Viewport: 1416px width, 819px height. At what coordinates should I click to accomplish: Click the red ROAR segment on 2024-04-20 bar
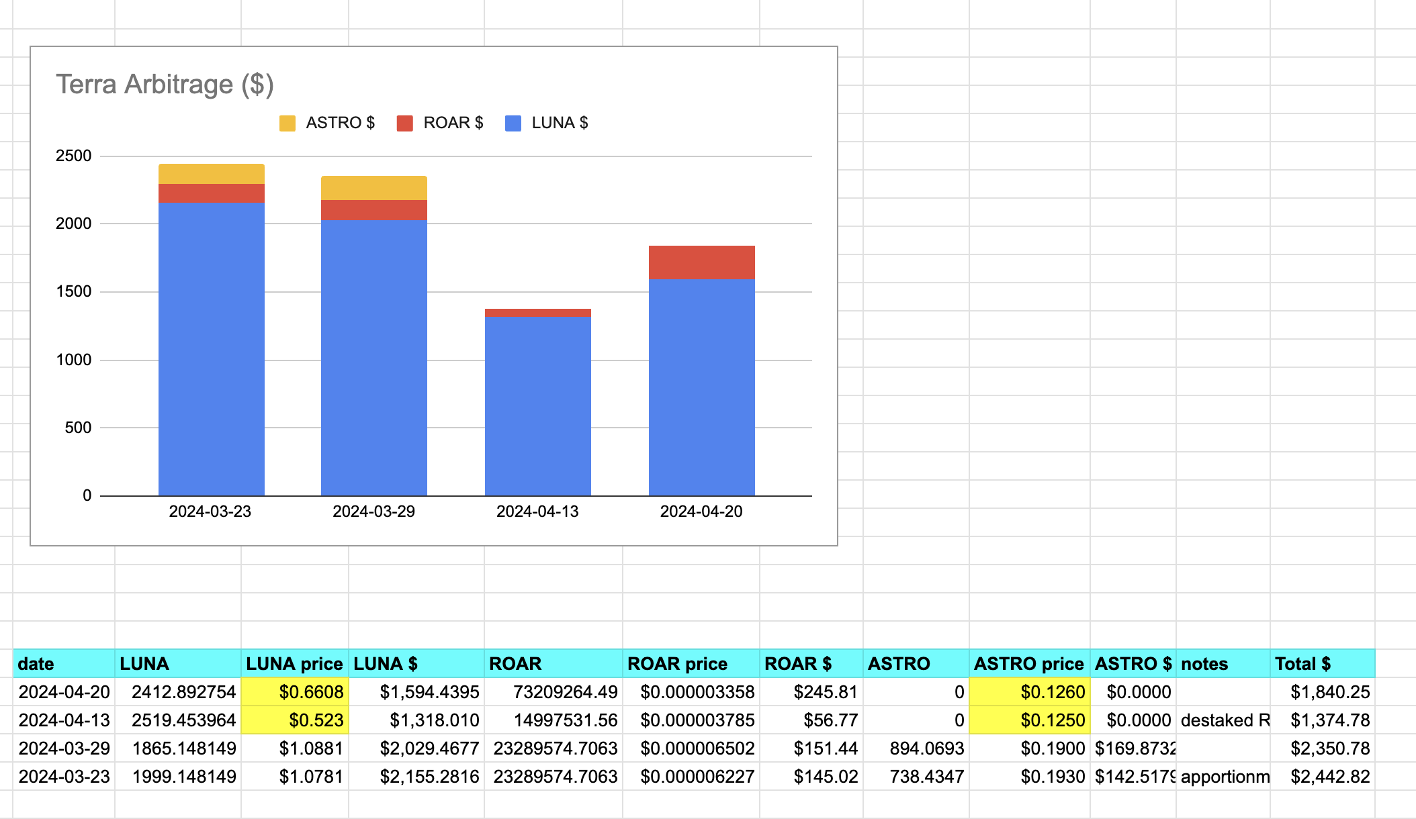pyautogui.click(x=701, y=262)
